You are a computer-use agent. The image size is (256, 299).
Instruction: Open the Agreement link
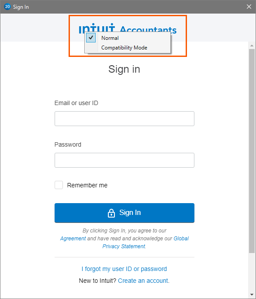pos(73,238)
